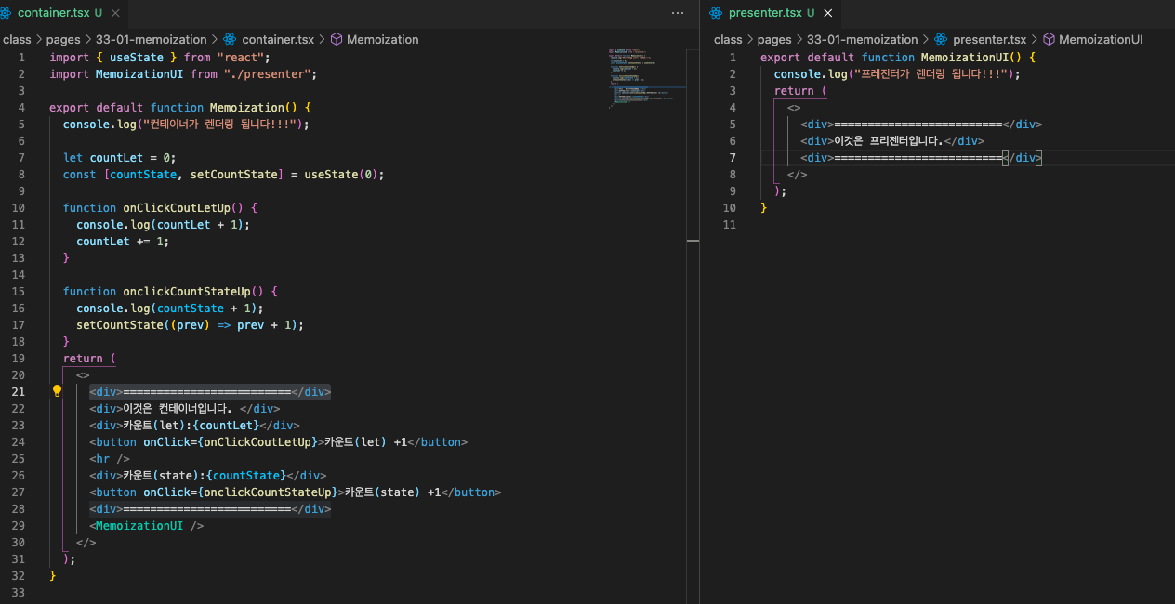Click 'onclickCountStateUp' function declaration on line 15
1175x604 pixels.
point(187,291)
